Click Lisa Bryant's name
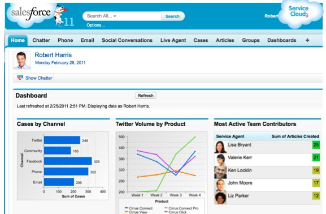The image size is (326, 214). point(240,145)
